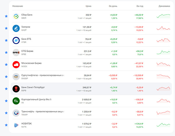Click the СПБ Биржа SPB logo
This screenshot has width=175, height=136.
click(16, 53)
